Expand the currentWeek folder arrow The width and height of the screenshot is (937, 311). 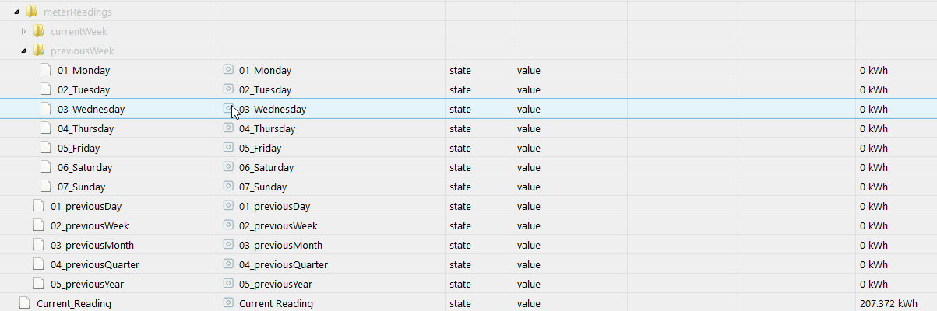click(24, 32)
